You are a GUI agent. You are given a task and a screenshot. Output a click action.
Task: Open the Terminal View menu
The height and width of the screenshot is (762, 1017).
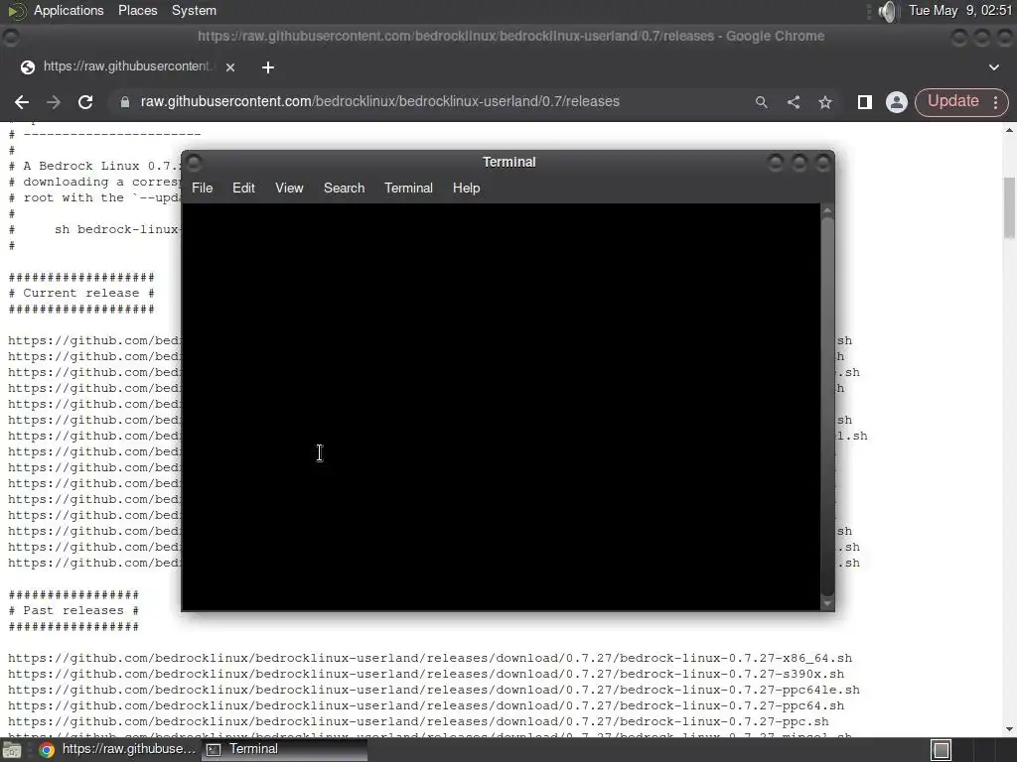click(289, 188)
